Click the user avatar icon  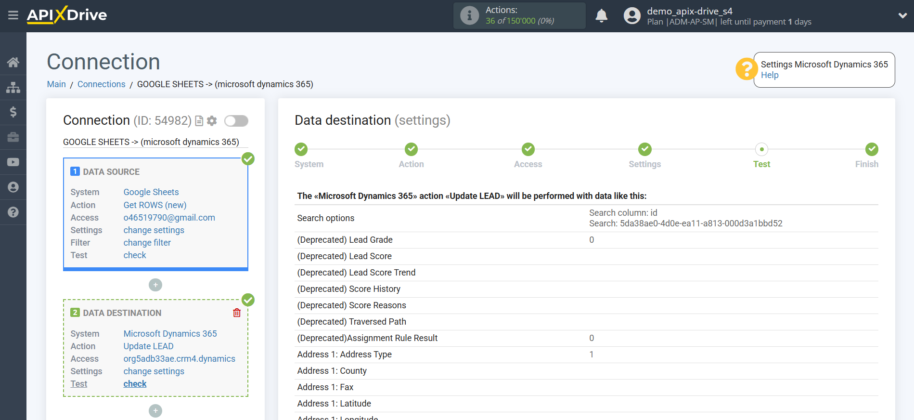coord(632,16)
